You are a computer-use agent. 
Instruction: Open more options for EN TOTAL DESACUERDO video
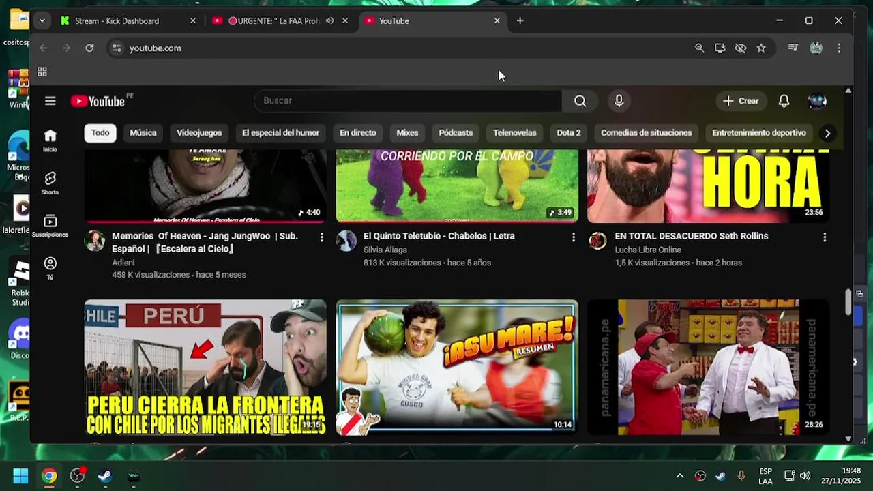825,237
